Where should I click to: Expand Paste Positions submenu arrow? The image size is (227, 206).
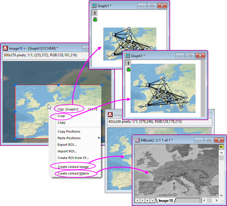(x=99, y=138)
